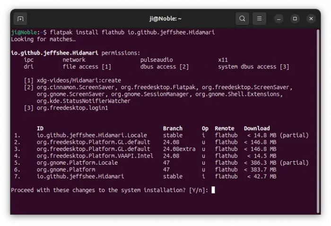Click the xdg-videos/Hidamari:create line
Image resolution: width=331 pixels, height=226 pixels.
(x=79, y=80)
